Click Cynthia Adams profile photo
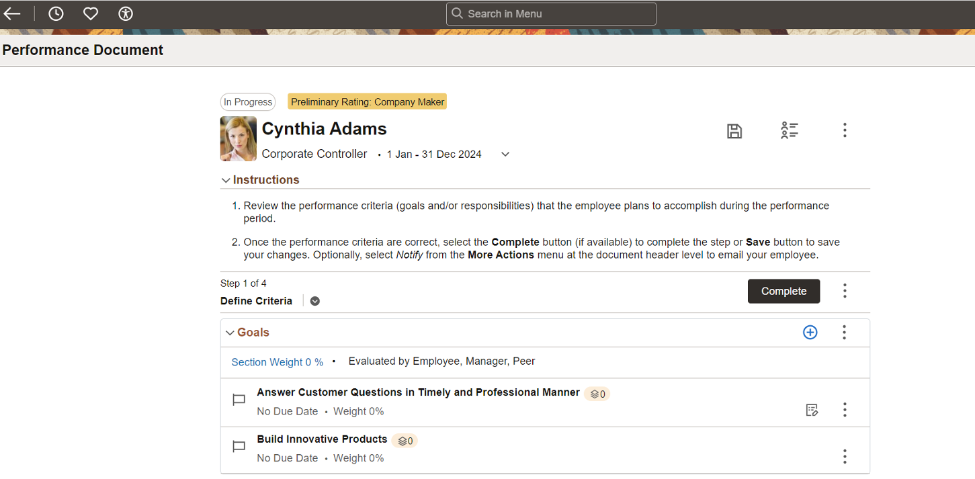Image resolution: width=975 pixels, height=479 pixels. coord(239,139)
